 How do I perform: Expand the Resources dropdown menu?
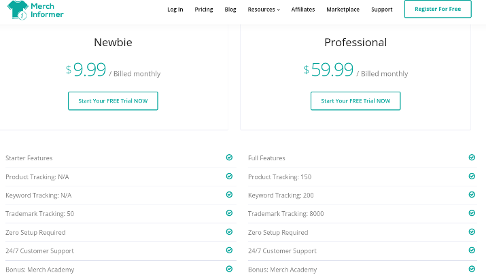[x=264, y=10]
